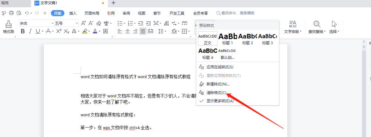Center-align the paragraph
The image size is (371, 137).
(x=127, y=31)
